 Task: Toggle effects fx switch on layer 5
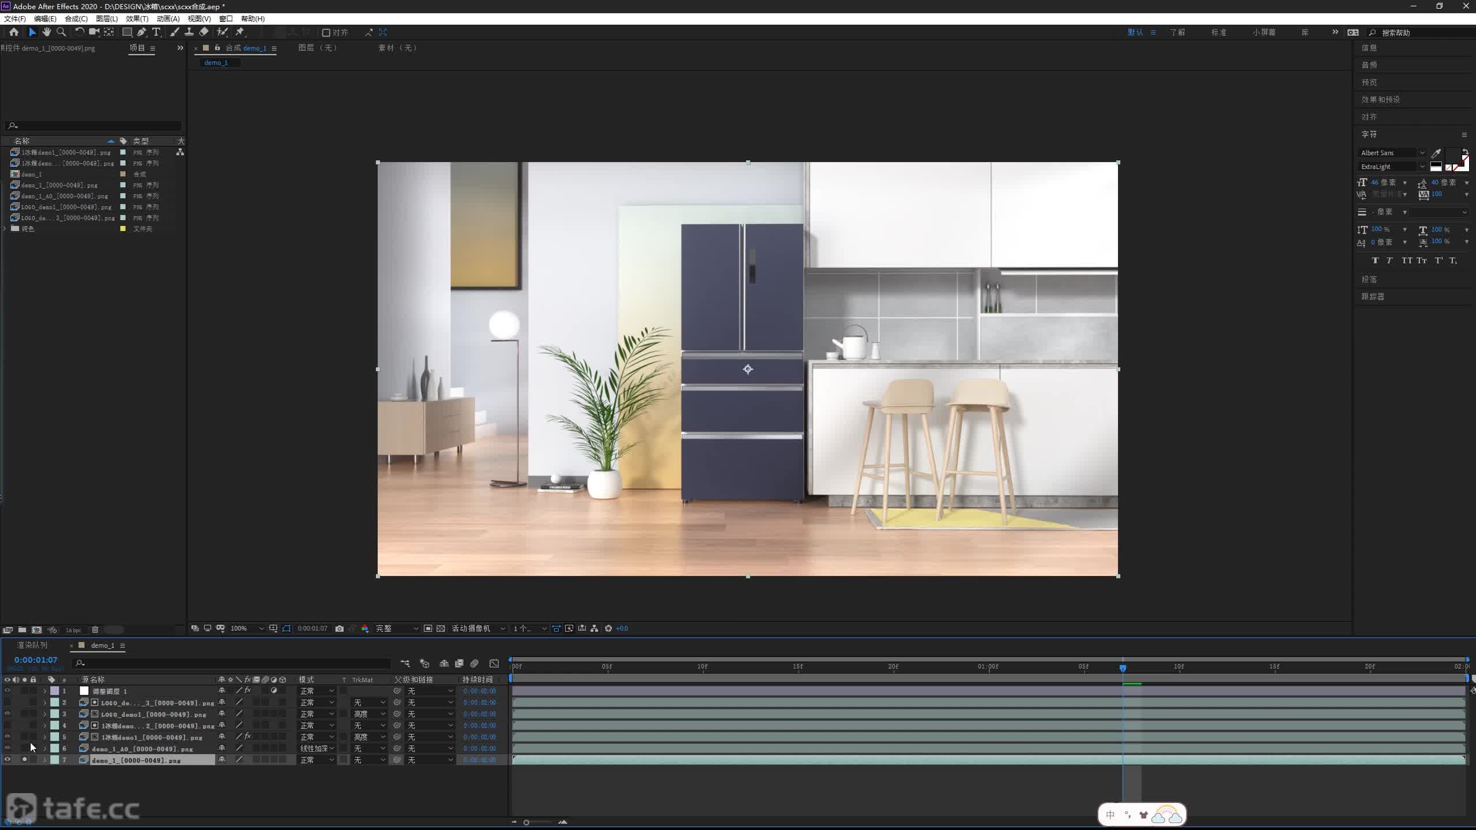click(x=248, y=737)
